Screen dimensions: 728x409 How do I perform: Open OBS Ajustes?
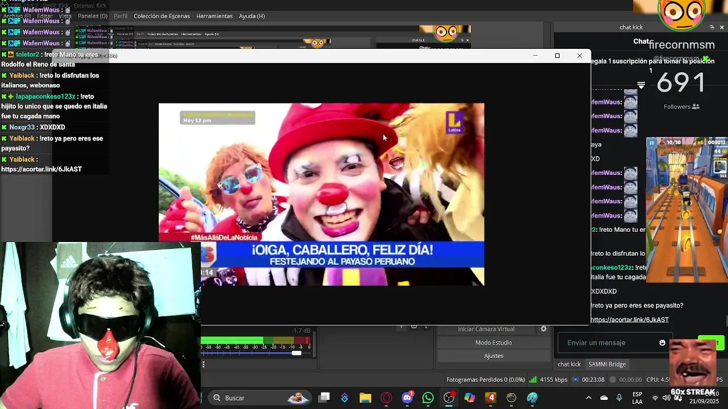[494, 356]
